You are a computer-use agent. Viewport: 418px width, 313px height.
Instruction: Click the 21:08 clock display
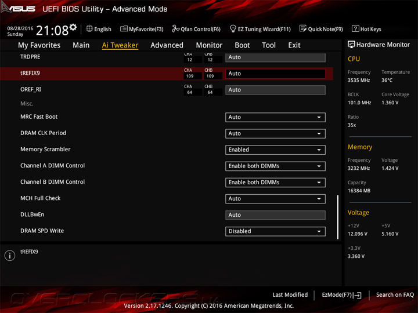52,31
